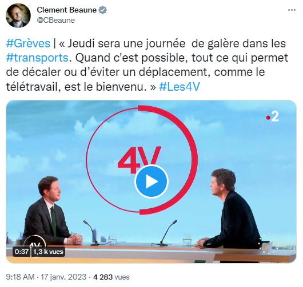Open the #Les4V hashtag
303x287 pixels.
point(180,87)
